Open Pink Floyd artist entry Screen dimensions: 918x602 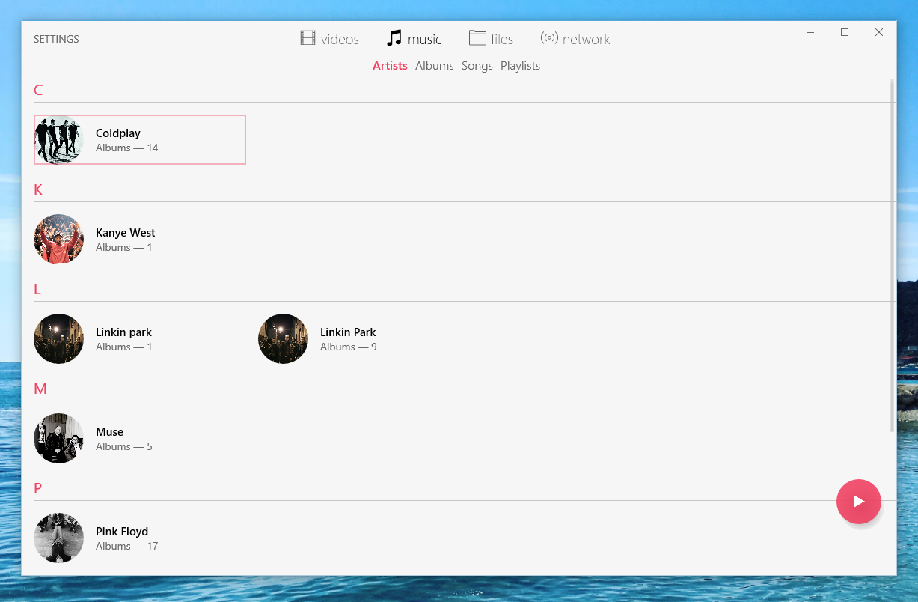tap(121, 538)
